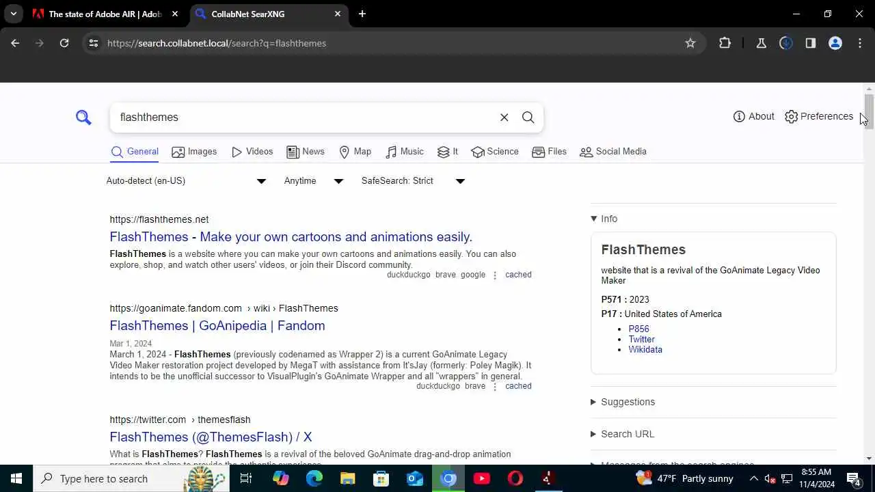Viewport: 875px width, 492px height.
Task: Close the CollabNet SearXNG tab
Action: point(338,14)
